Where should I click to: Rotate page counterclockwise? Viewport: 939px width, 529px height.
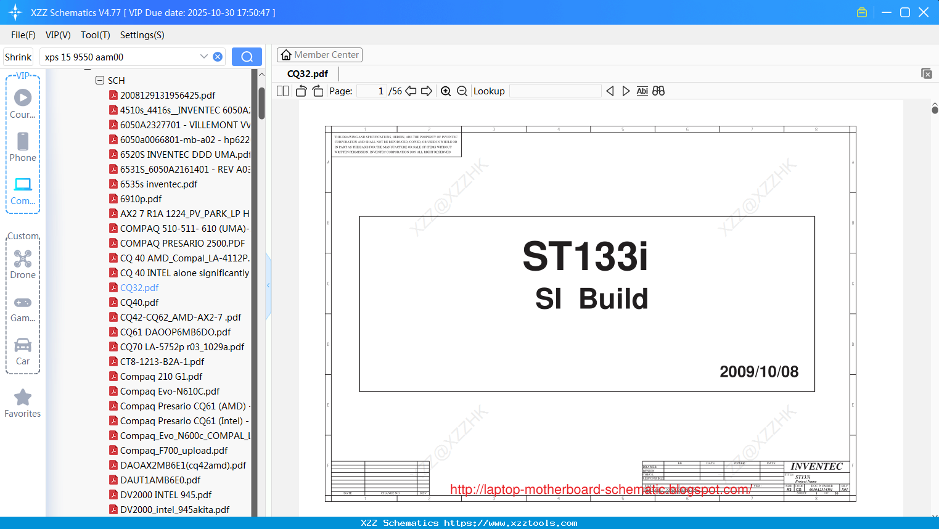pyautogui.click(x=301, y=91)
